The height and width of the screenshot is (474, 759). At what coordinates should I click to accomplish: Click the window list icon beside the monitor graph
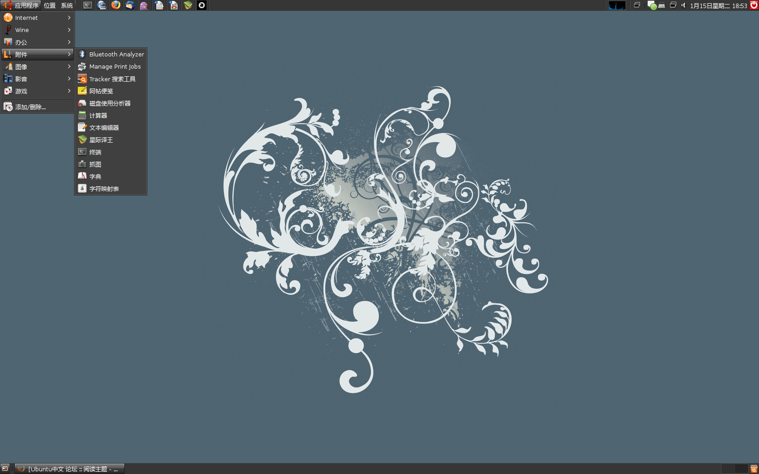(x=637, y=5)
